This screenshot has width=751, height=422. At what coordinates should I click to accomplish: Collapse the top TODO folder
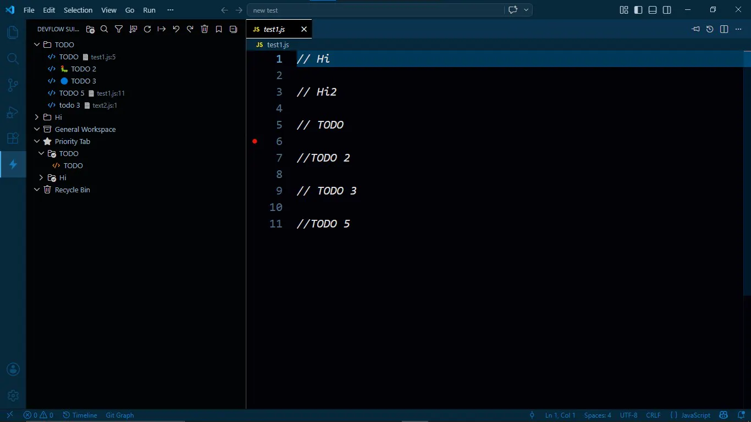point(37,45)
